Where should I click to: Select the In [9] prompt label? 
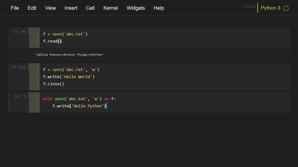(x=20, y=32)
